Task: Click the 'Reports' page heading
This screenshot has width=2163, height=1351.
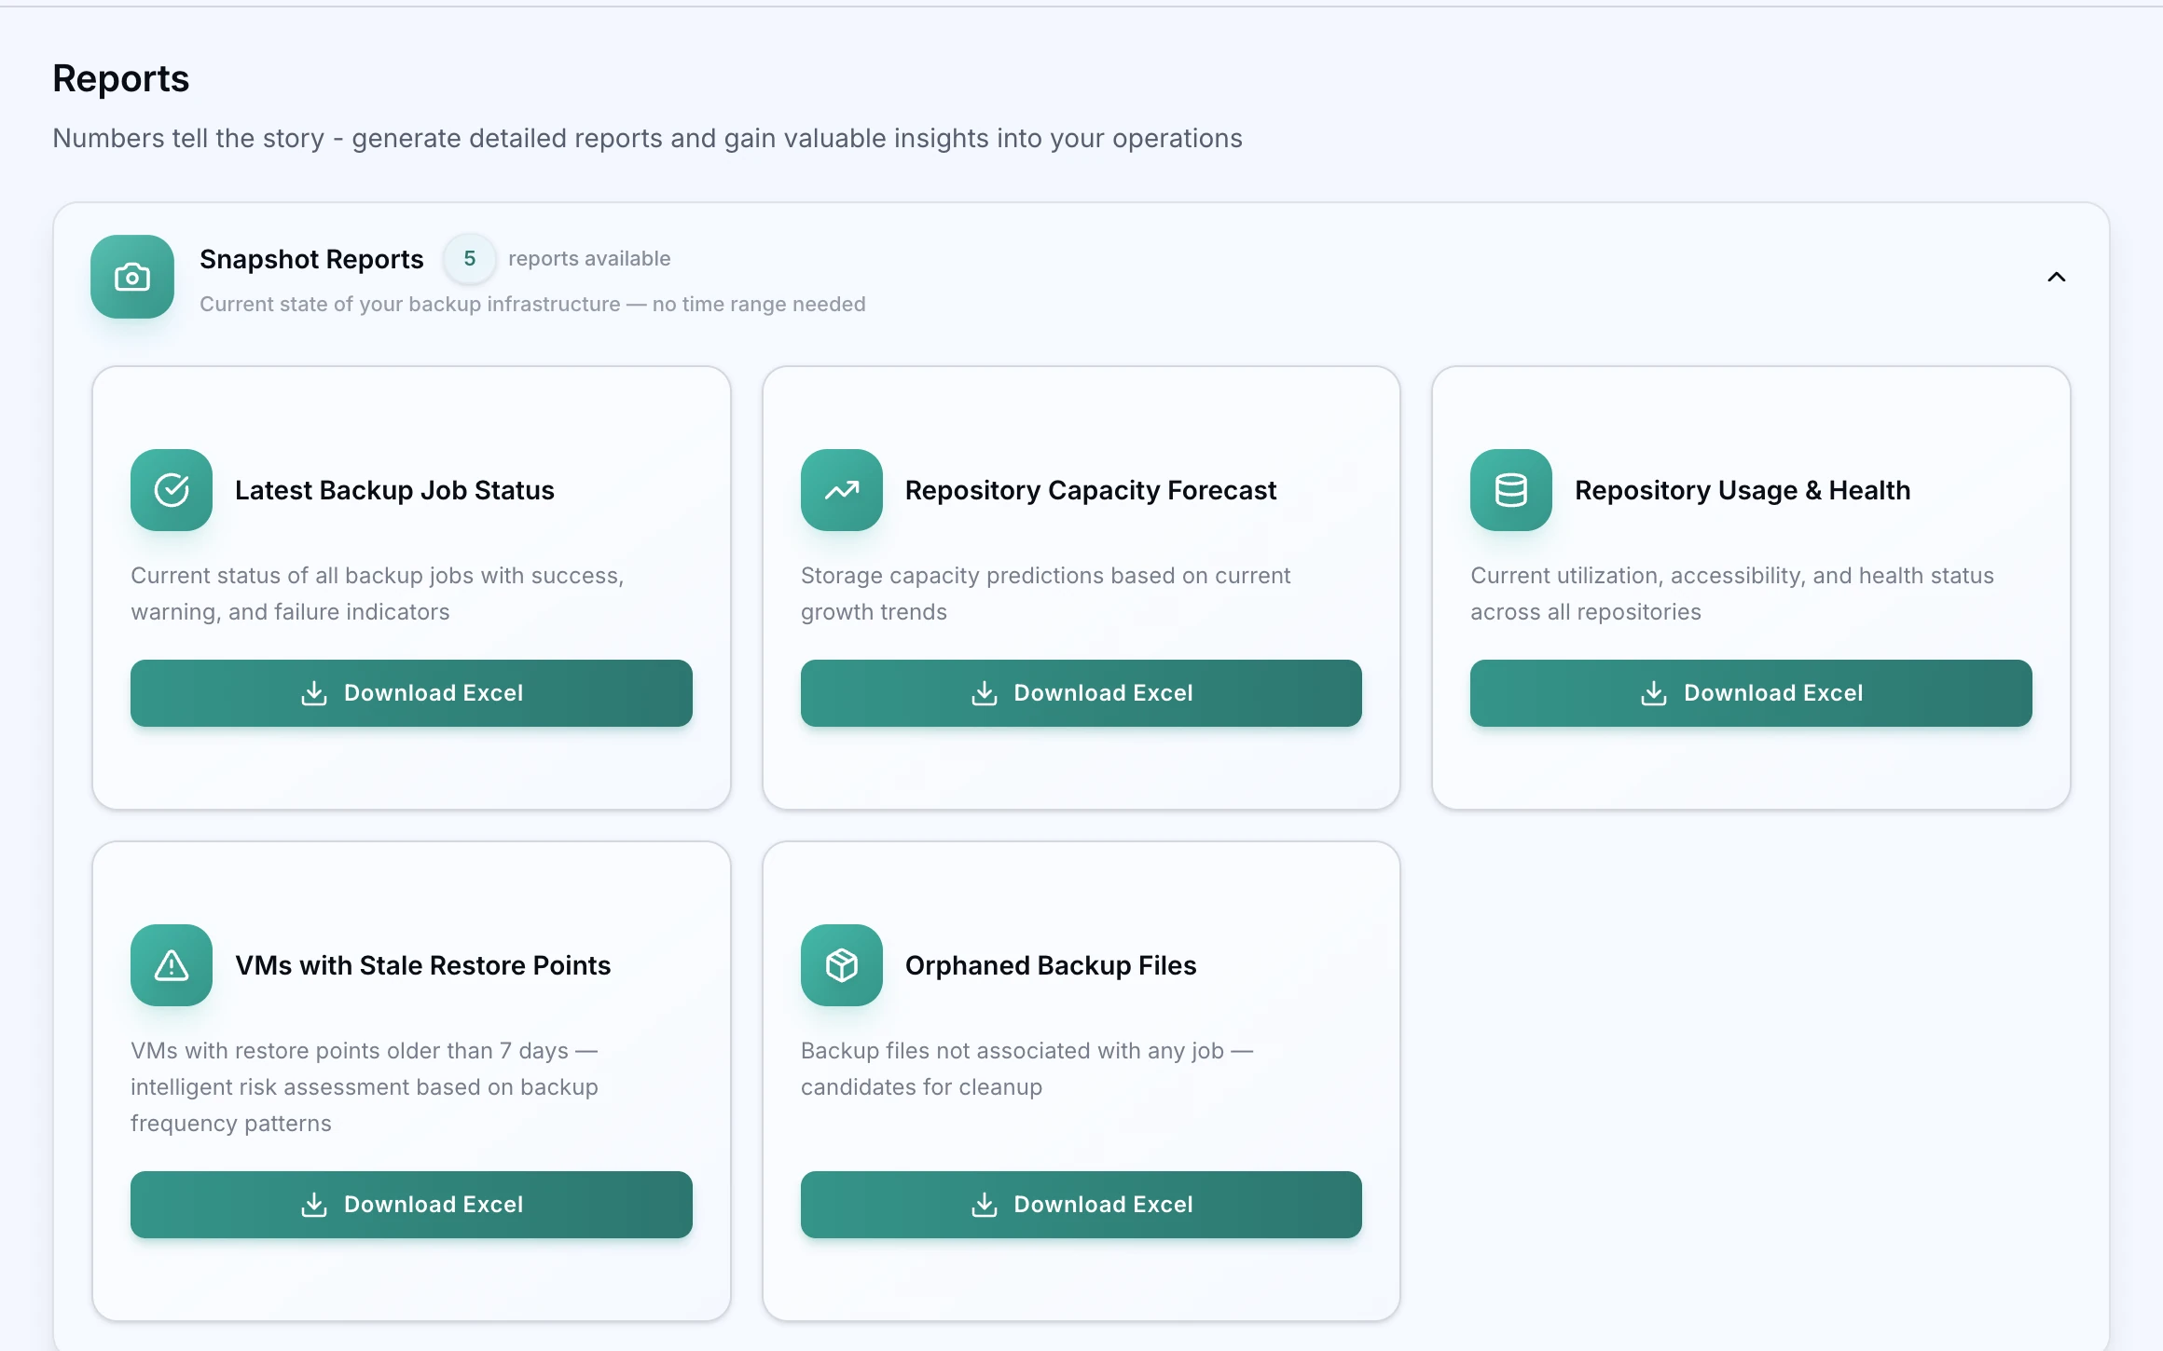Action: 121,78
